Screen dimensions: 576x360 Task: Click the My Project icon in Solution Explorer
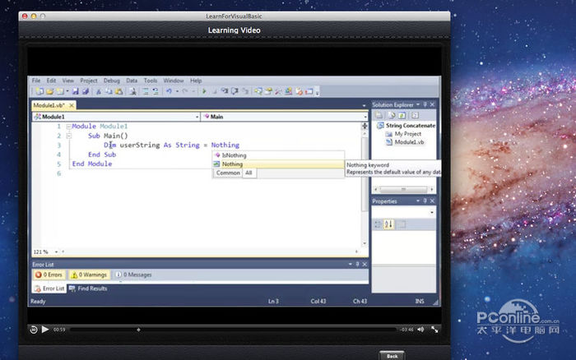click(x=389, y=133)
